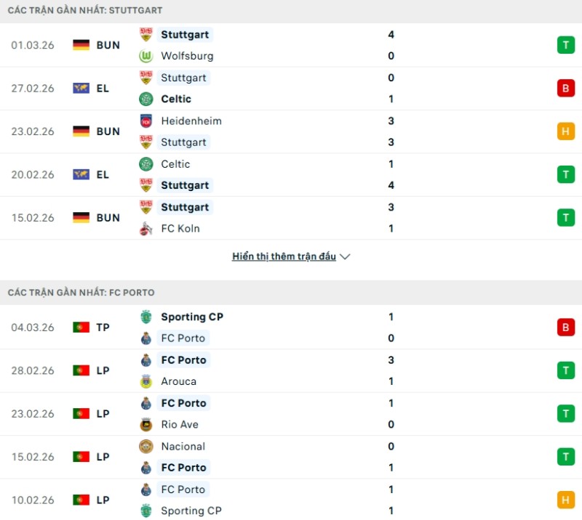Image resolution: width=582 pixels, height=520 pixels.
Task: Click the orange H badge for Porto vs Sporting
Action: [x=565, y=500]
